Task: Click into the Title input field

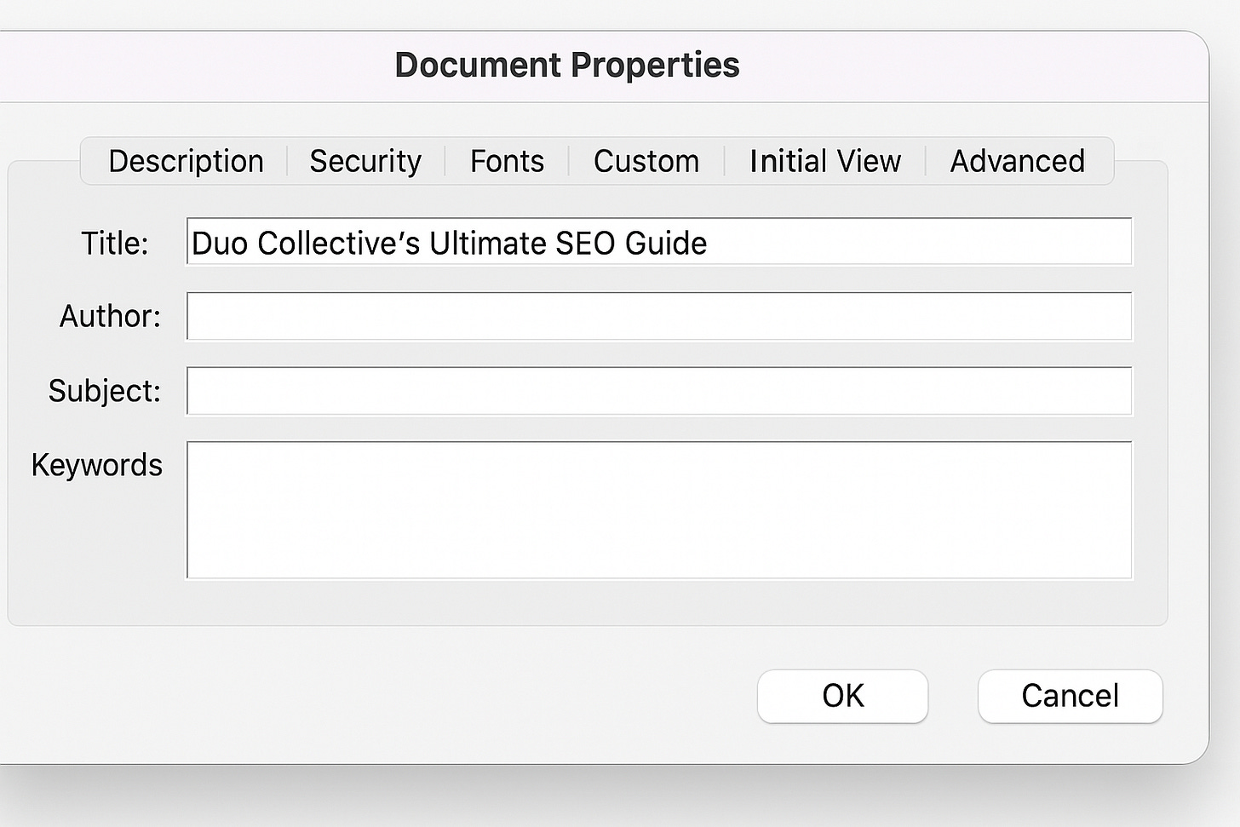Action: pyautogui.click(x=659, y=242)
